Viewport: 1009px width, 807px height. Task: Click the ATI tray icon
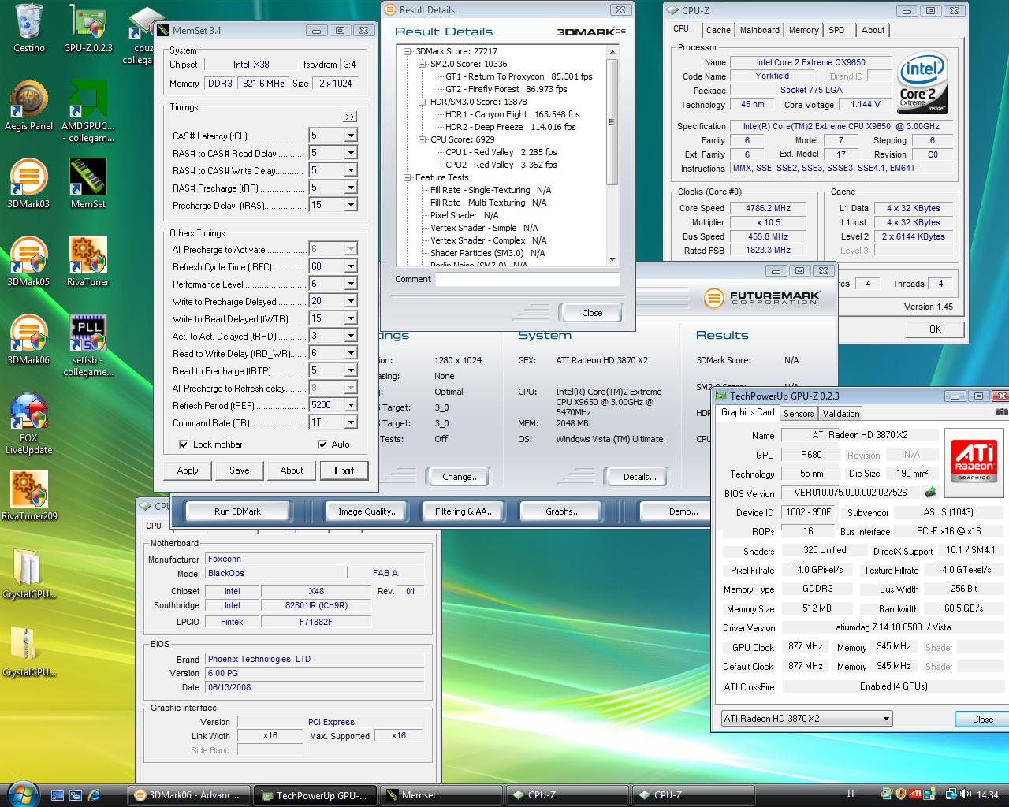click(x=915, y=794)
